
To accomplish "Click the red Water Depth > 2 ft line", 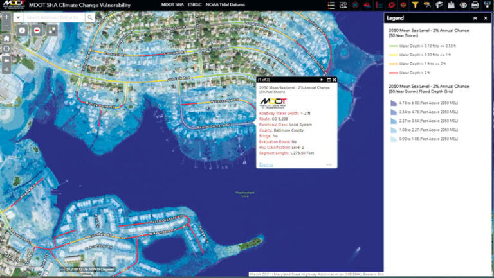I will coord(394,73).
